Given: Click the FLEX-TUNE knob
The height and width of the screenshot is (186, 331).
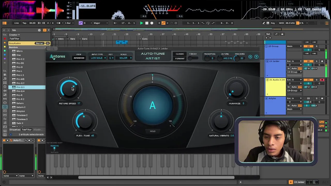Looking at the screenshot, I should pos(85,121).
